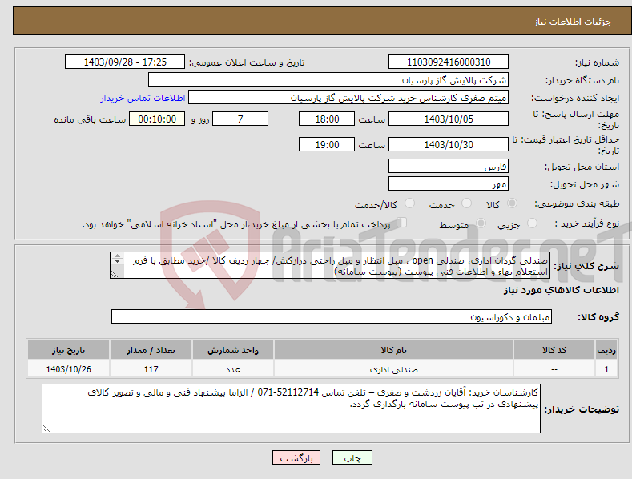Select the جزیی purchase type radio
Viewport: 632px width, 479px height.
click(532, 223)
